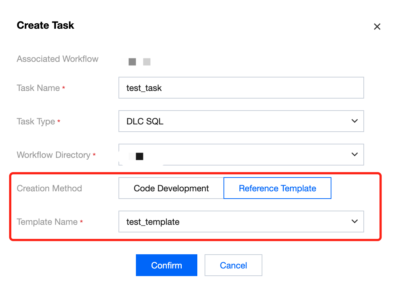Click the Workflow Directory chevron arrow
The width and height of the screenshot is (399, 291).
click(x=355, y=155)
